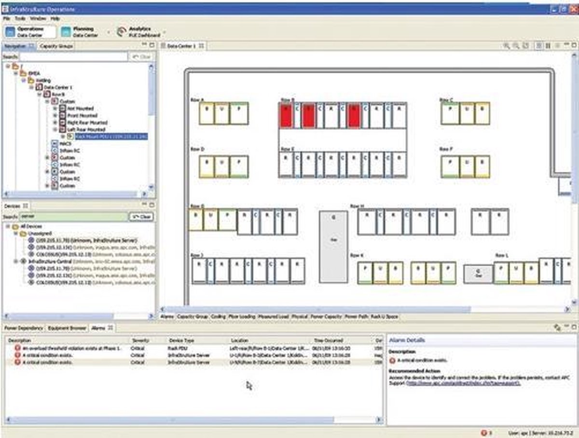The height and width of the screenshot is (438, 579).
Task: Select the Rack U Space view tab
Action: pos(384,316)
